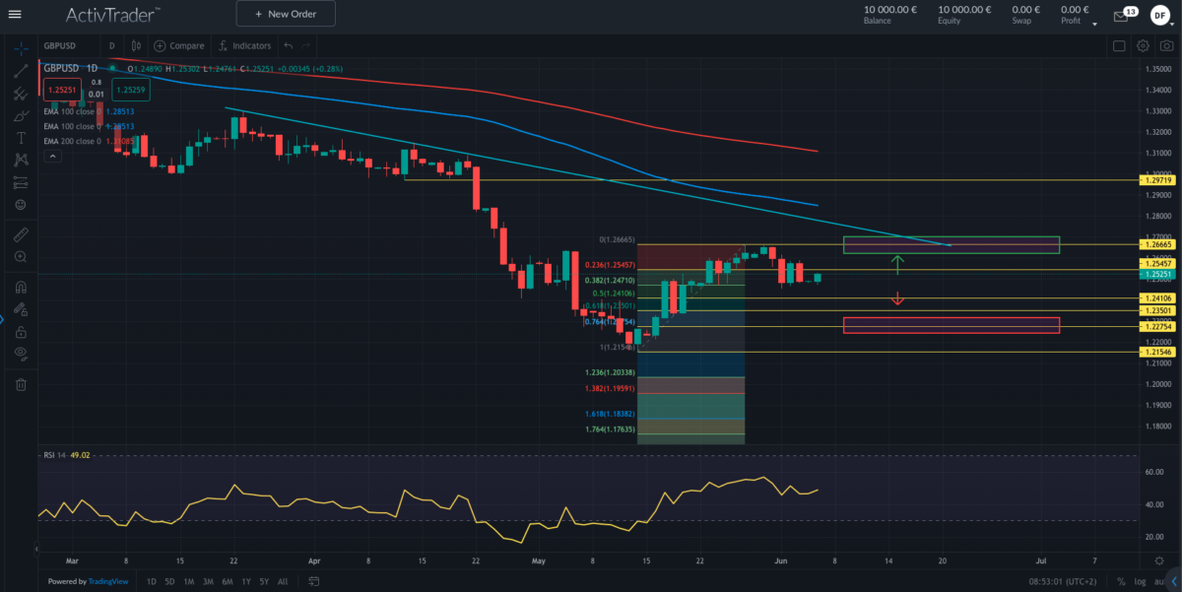Click the ActivTrader logo
Screen dimensions: 1182x592
[114, 14]
